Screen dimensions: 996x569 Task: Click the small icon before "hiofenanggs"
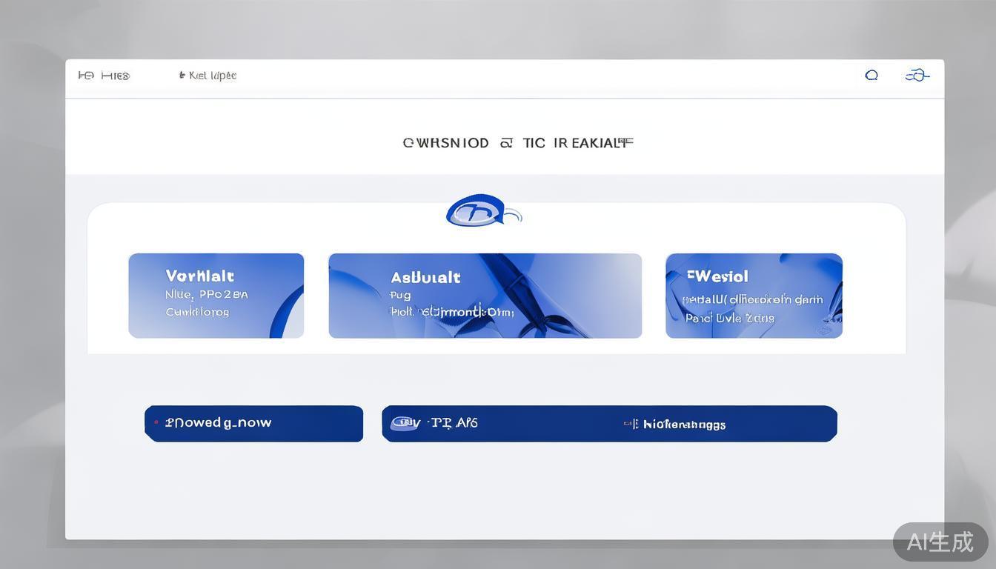tap(631, 424)
